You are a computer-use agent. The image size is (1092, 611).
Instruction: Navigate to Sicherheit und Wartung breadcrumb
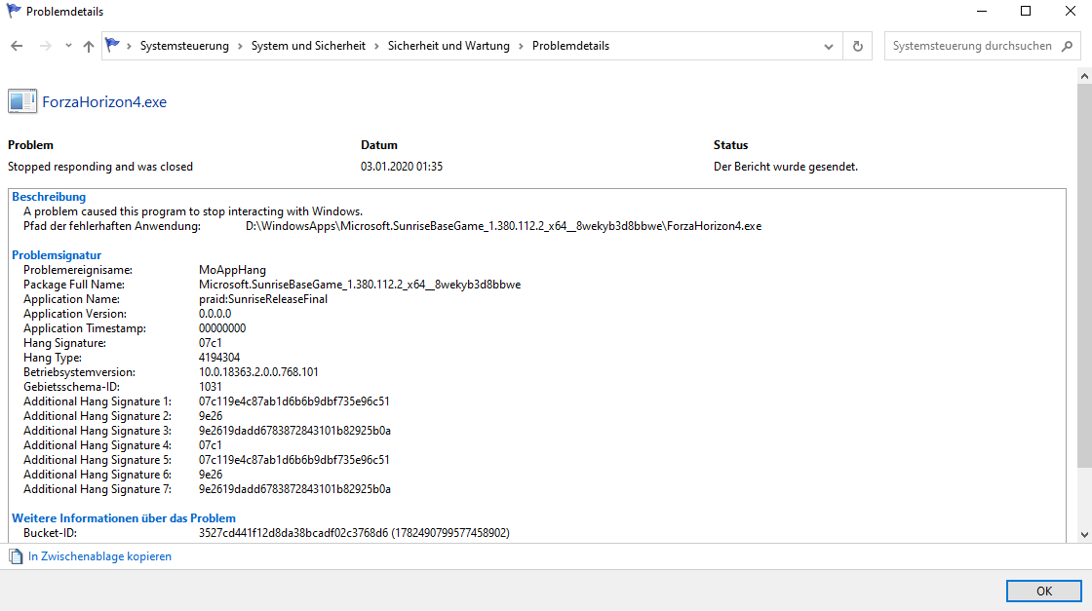pos(448,46)
